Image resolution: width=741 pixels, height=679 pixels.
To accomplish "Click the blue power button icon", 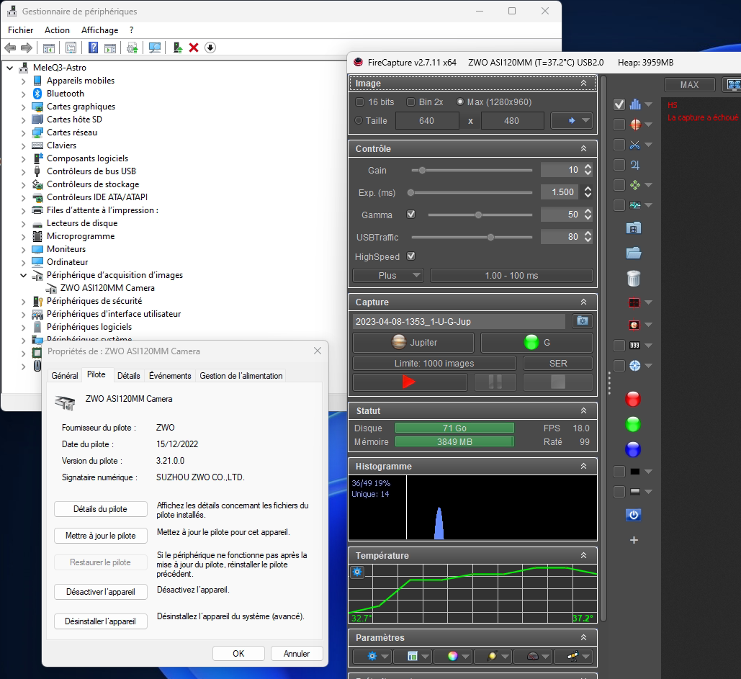I will [x=634, y=515].
